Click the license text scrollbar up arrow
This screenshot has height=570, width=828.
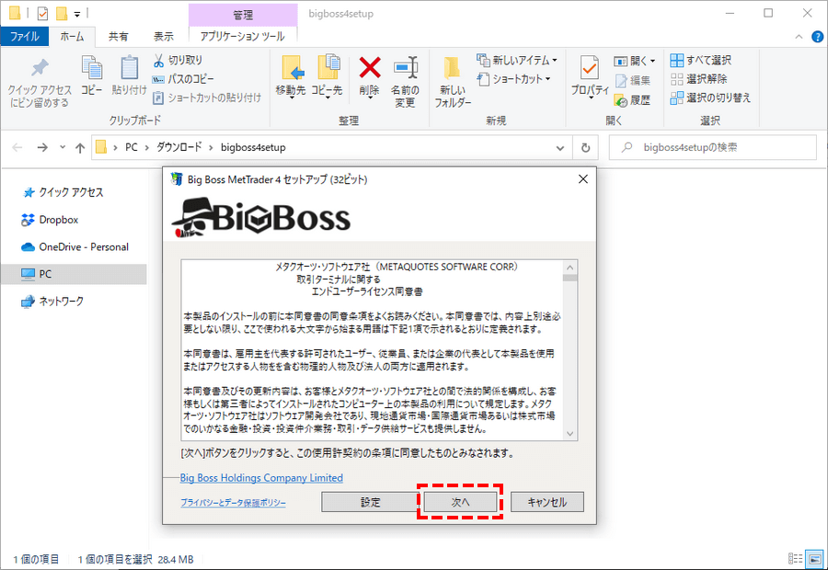click(569, 267)
